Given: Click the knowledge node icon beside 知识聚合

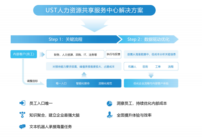Looking at the screenshot, I should 22,115.
